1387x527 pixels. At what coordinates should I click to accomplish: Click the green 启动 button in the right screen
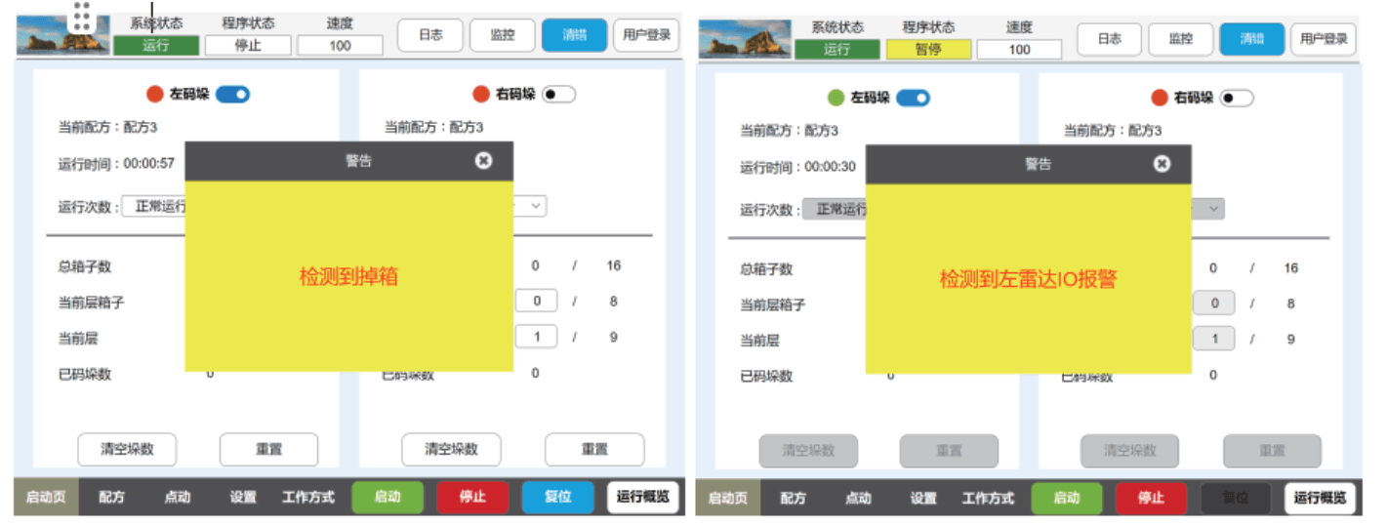click(x=1067, y=499)
